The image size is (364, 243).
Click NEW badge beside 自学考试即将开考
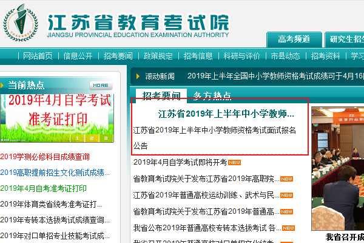tap(234, 163)
